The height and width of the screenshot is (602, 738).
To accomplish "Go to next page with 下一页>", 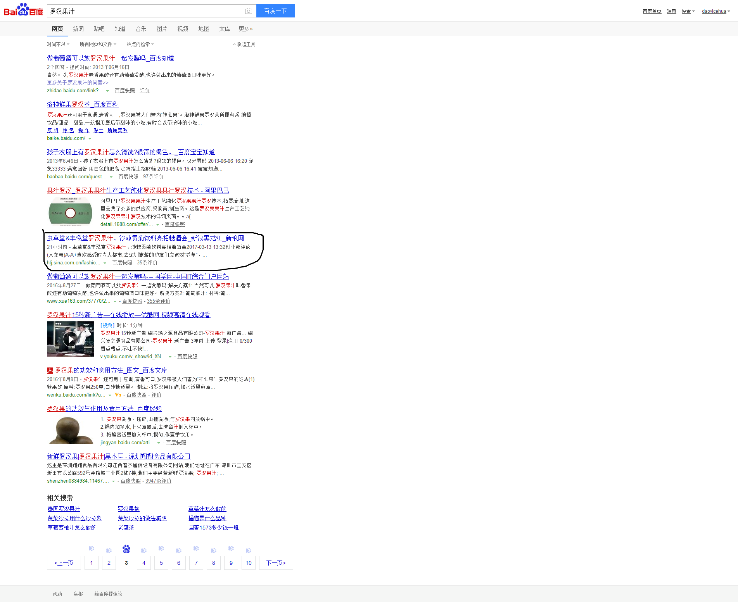I will point(276,563).
